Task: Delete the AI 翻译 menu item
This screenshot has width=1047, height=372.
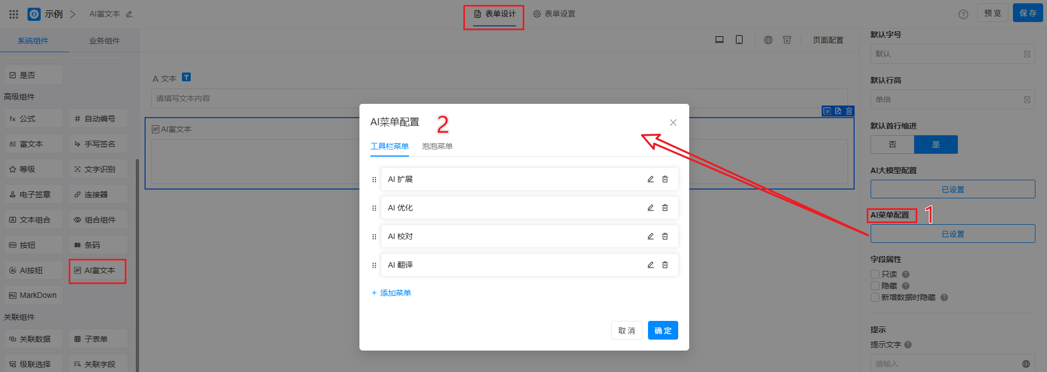Action: (x=665, y=265)
